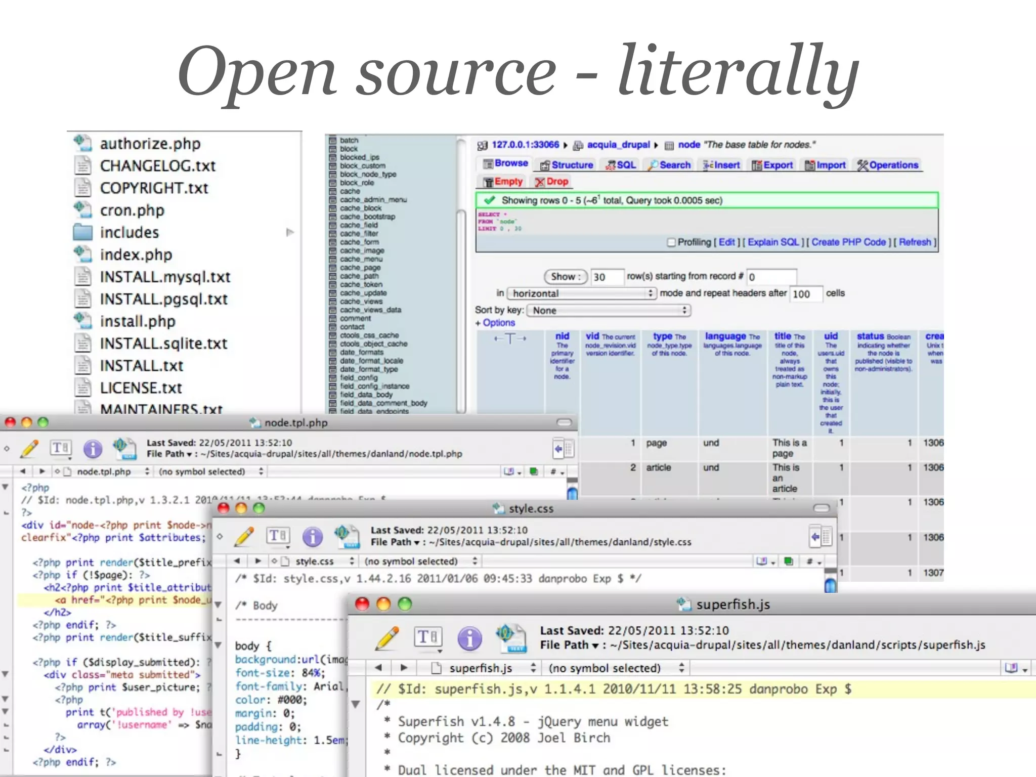
Task: Open the Sort by key dropdown
Action: click(x=609, y=310)
